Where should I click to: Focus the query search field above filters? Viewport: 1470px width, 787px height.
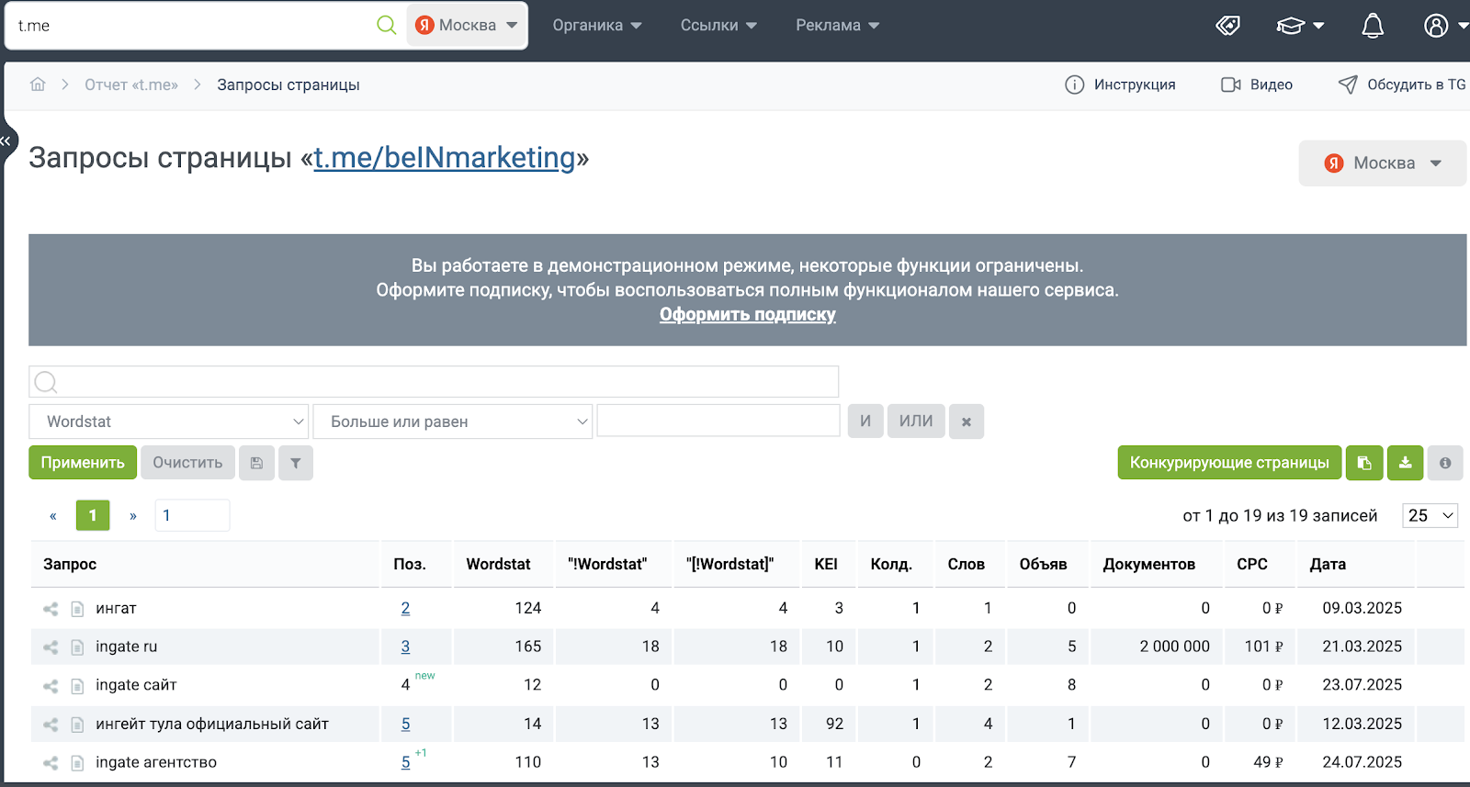coord(434,382)
